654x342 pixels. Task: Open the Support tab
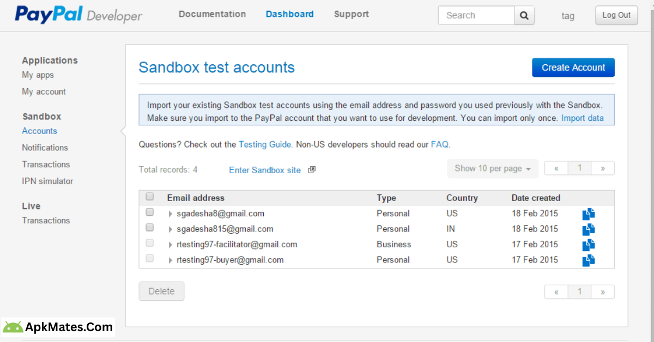pyautogui.click(x=352, y=14)
